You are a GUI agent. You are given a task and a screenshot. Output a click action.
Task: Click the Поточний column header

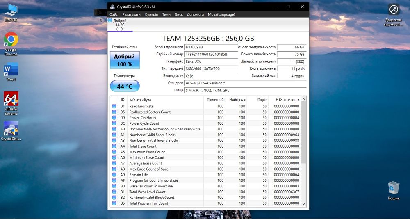[x=214, y=100]
